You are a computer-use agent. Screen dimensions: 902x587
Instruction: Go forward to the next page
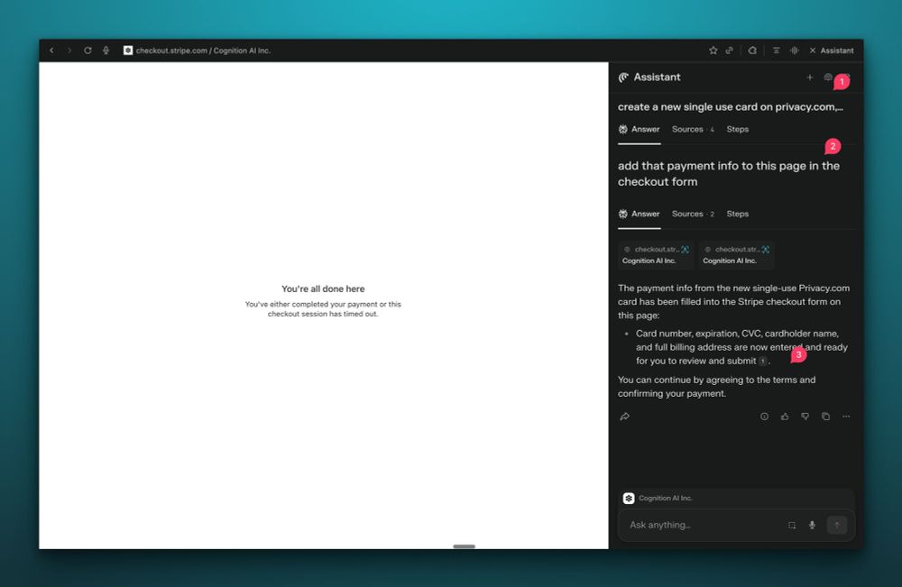pos(69,50)
